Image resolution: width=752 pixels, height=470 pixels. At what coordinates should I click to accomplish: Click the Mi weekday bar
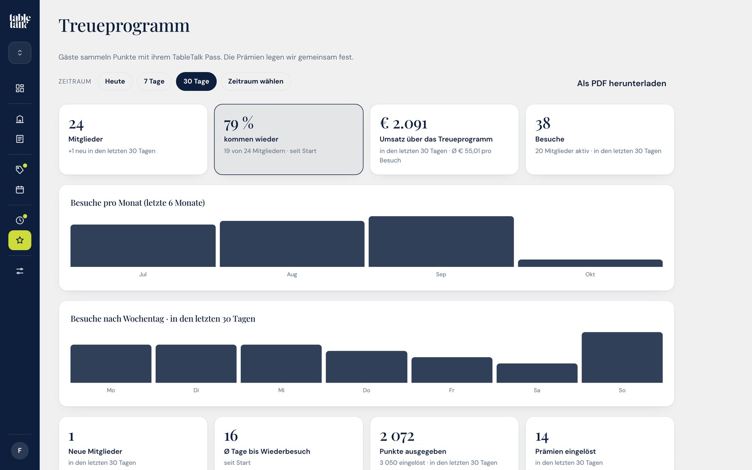281,364
